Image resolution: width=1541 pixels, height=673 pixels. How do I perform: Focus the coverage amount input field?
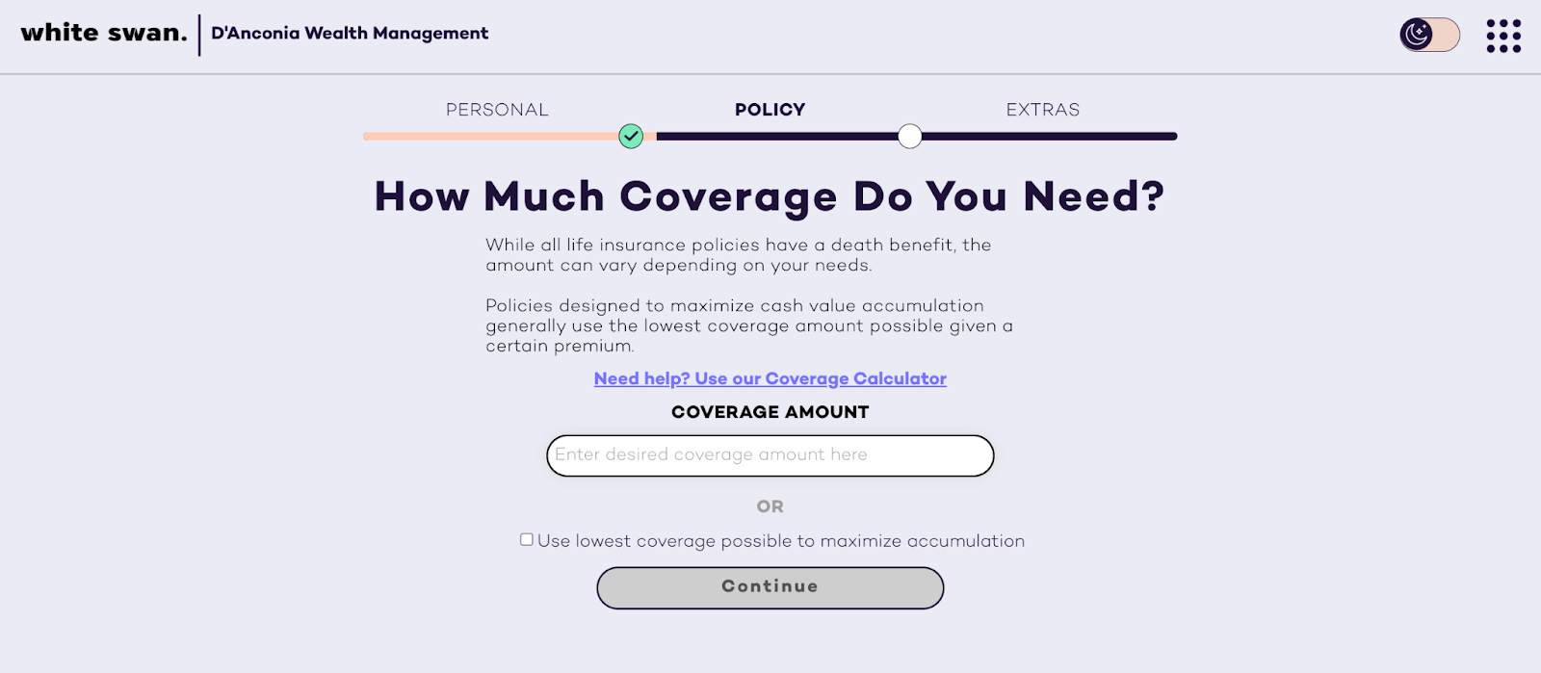coord(770,455)
